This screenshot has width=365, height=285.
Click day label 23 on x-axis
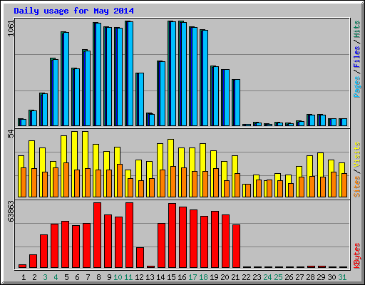pyautogui.click(x=257, y=277)
